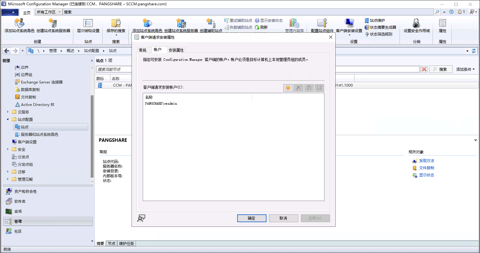Click the red clear-search X button
Screen dimensions: 480x253
coord(424,69)
